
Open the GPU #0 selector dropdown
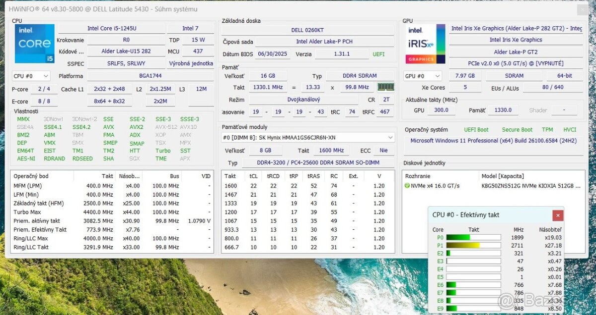click(423, 76)
